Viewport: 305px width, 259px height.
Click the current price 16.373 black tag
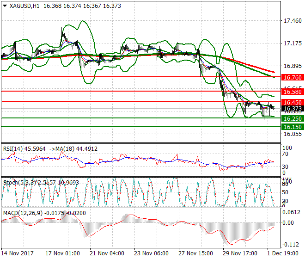click(292, 109)
